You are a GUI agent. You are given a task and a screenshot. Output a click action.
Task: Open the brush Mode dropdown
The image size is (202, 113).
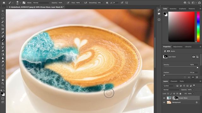41,3
